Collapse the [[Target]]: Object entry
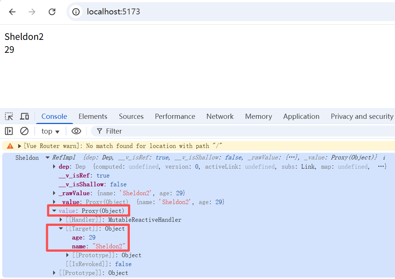This screenshot has height=279, width=395. pos(61,228)
